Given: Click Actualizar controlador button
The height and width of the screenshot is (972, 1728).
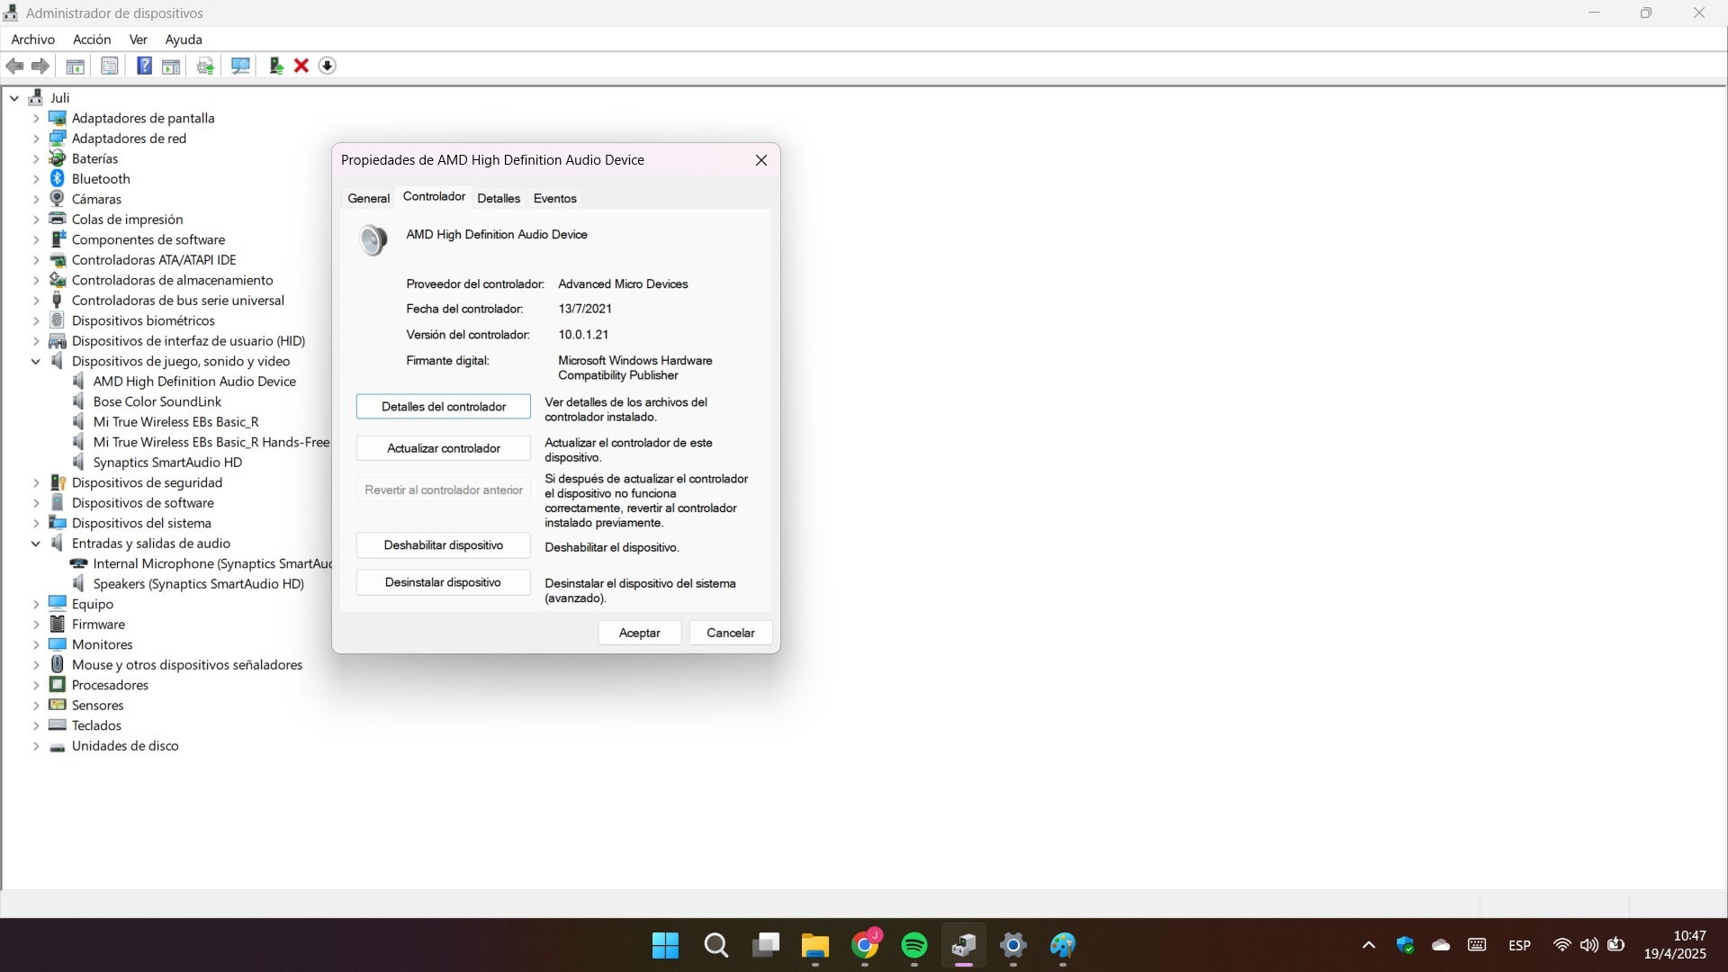Looking at the screenshot, I should tap(443, 448).
